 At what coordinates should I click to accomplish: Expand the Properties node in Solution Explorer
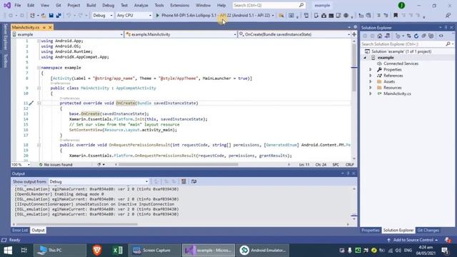[x=371, y=70]
